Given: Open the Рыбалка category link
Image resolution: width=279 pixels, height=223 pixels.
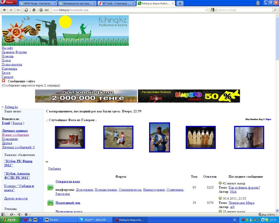Looking at the screenshot, I should pyautogui.click(x=54, y=169).
